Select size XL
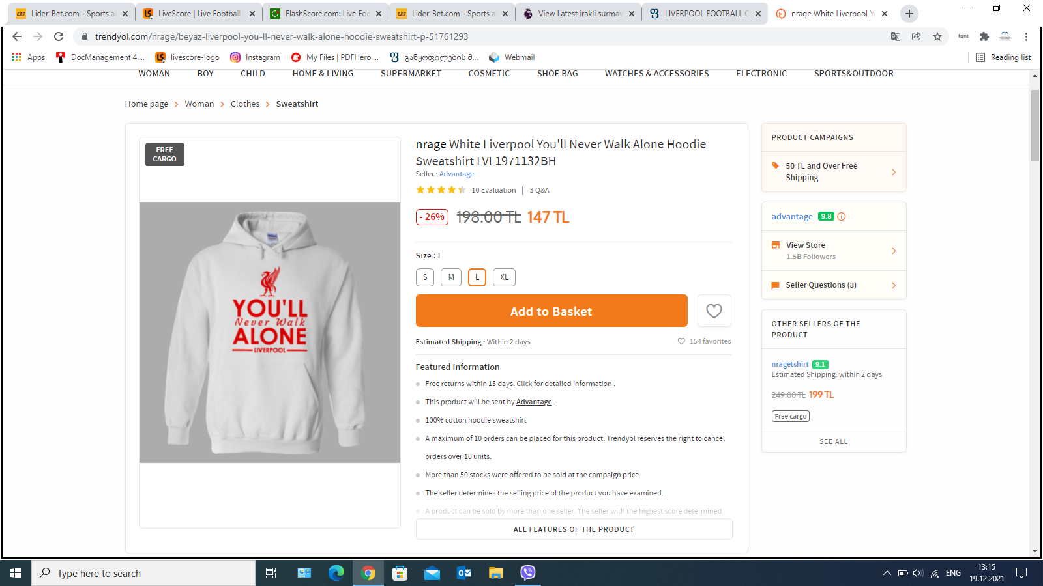 (505, 277)
